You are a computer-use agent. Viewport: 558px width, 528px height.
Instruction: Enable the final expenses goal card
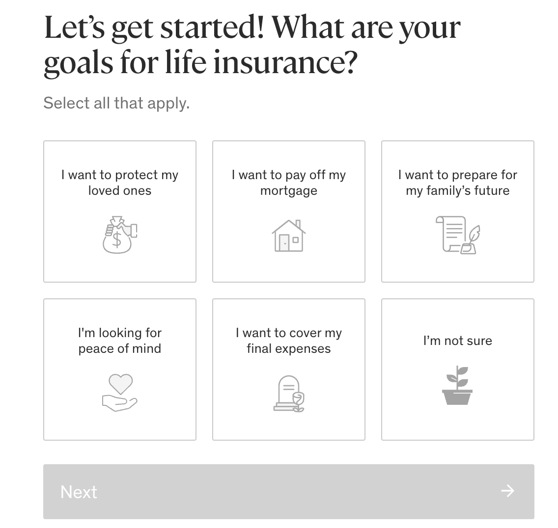(x=289, y=370)
